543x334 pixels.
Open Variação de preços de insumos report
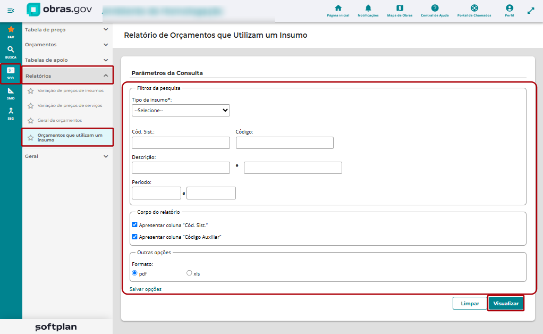pos(70,90)
